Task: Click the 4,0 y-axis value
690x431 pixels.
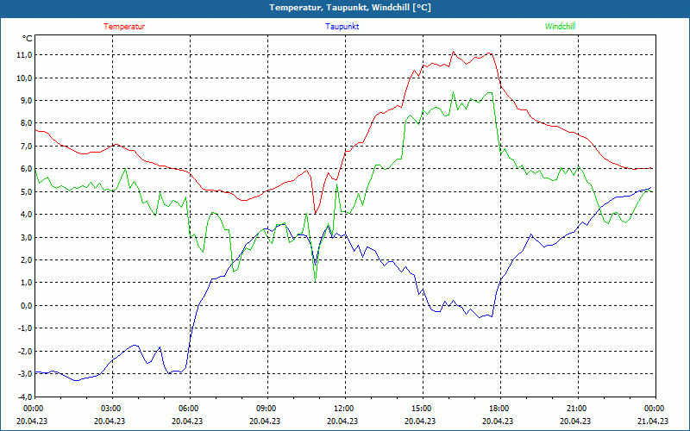Action: (x=26, y=214)
